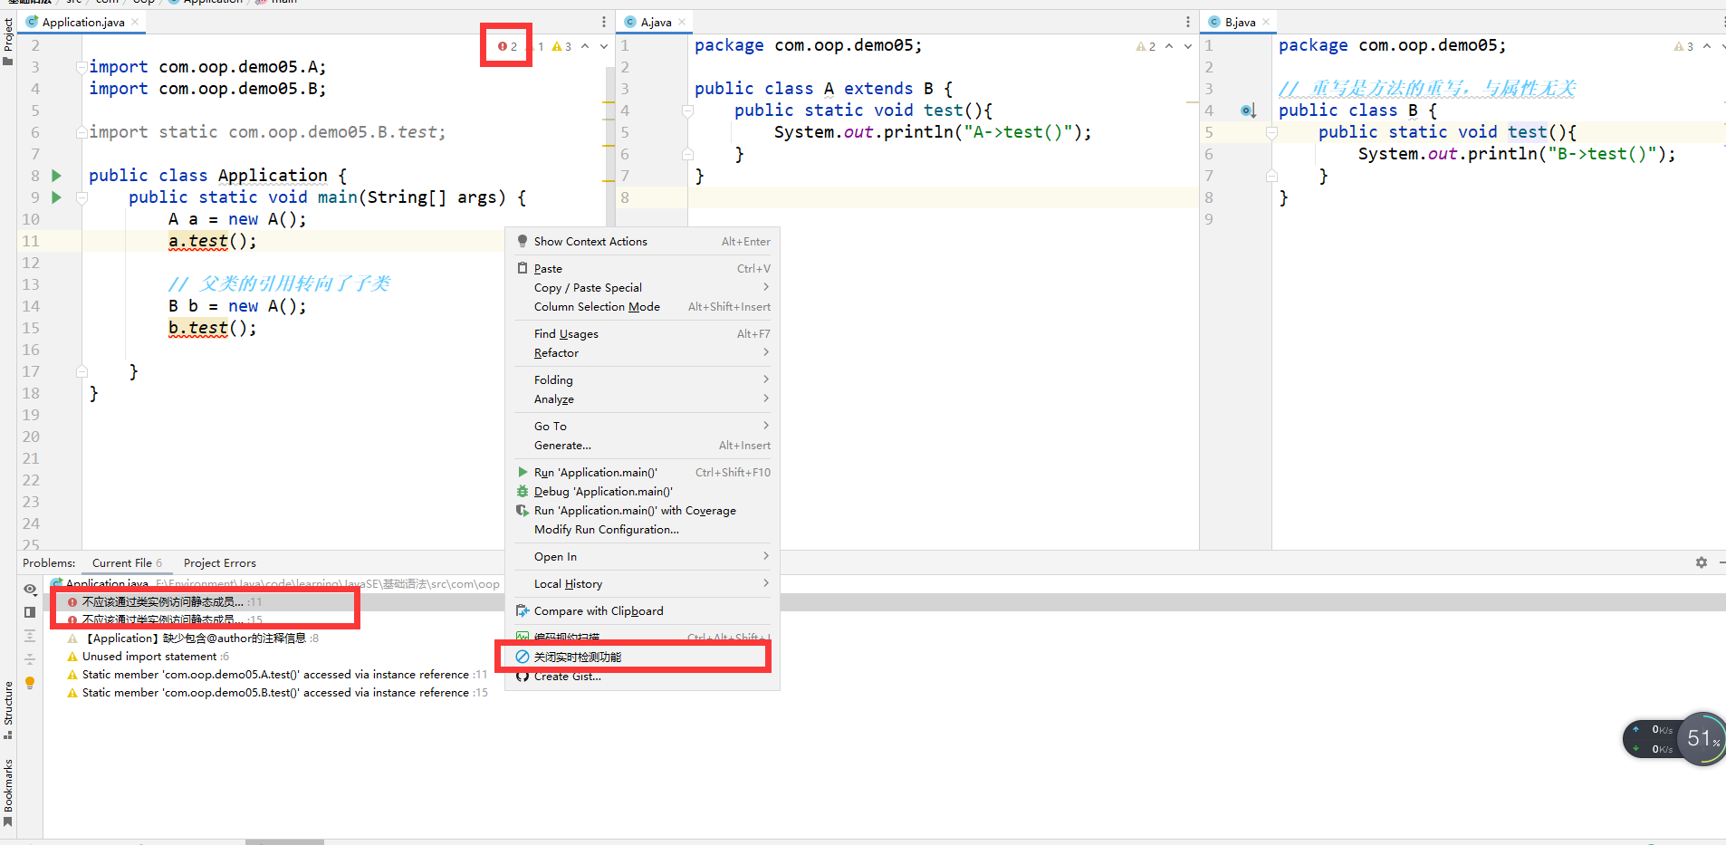Expand the Folding submenu
This screenshot has height=845, width=1726.
(642, 380)
